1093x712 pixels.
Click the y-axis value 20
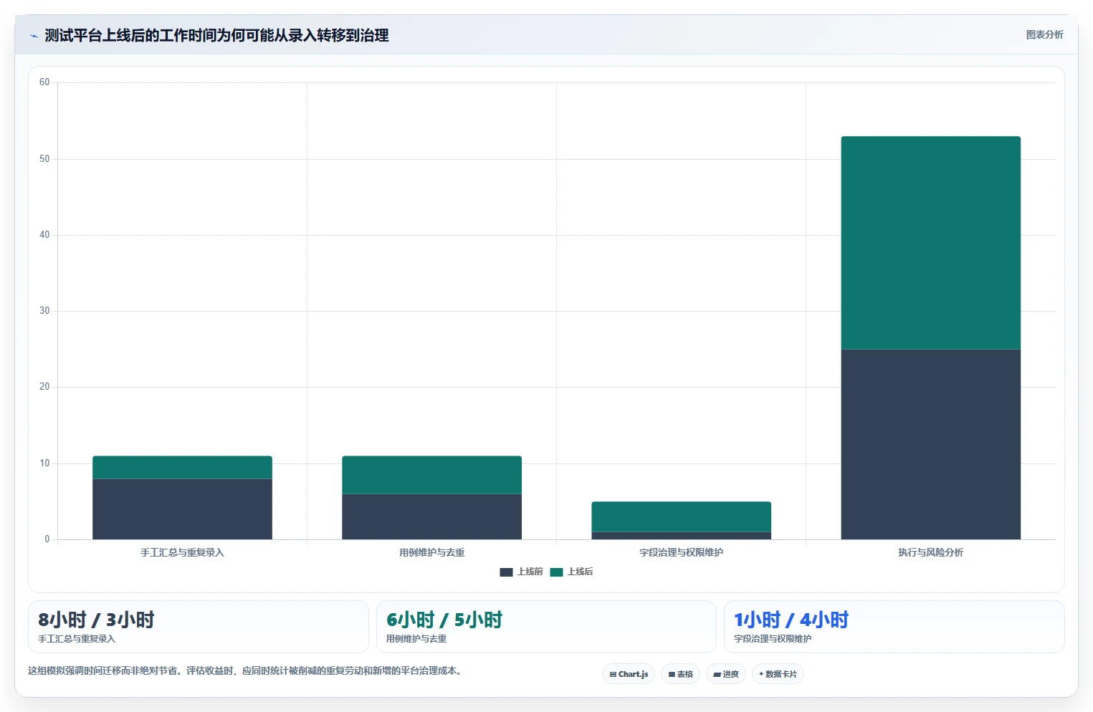44,387
